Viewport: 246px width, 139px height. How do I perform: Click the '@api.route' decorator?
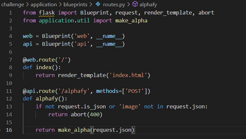[x=39, y=91]
